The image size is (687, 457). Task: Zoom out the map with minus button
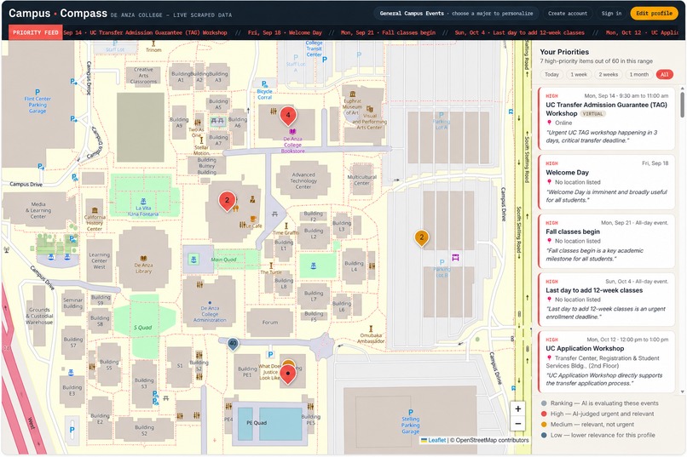click(x=518, y=423)
